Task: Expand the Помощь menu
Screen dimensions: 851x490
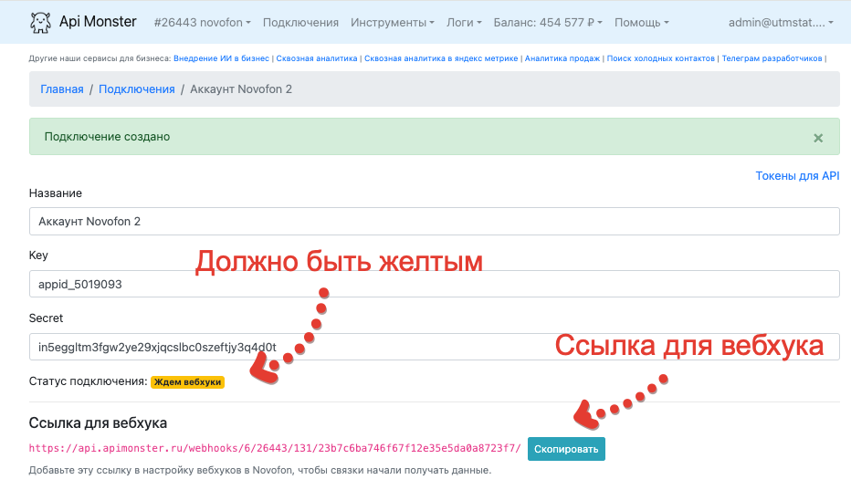Action: 642,23
